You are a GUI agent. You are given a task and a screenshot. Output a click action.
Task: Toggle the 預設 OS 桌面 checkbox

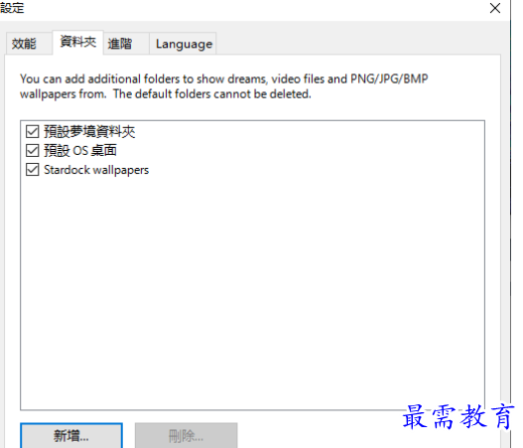[33, 151]
